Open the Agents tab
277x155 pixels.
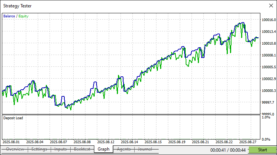[124, 149]
